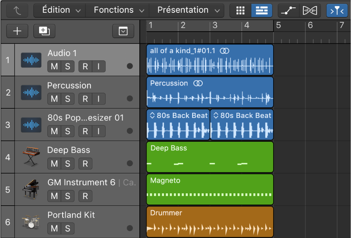Viewport: 351px width, 238px height.
Task: Click the Portland Kit track name
Action: 71,215
